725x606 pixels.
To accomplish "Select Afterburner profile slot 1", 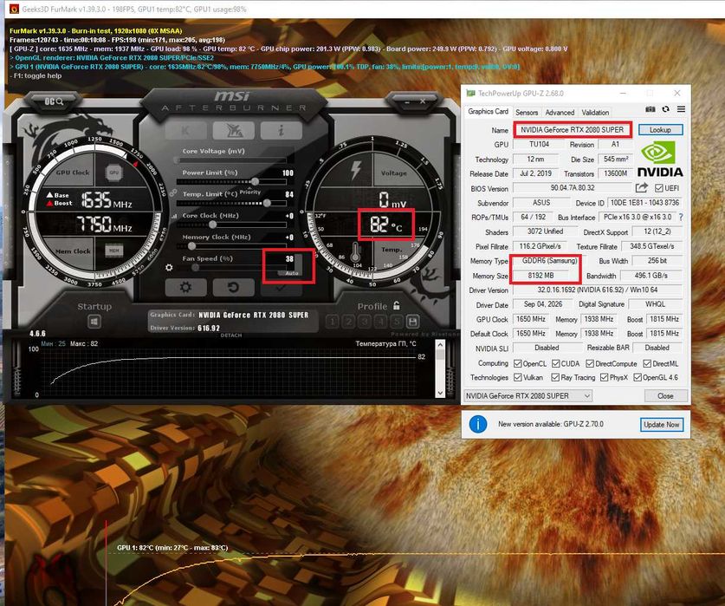I will (332, 322).
